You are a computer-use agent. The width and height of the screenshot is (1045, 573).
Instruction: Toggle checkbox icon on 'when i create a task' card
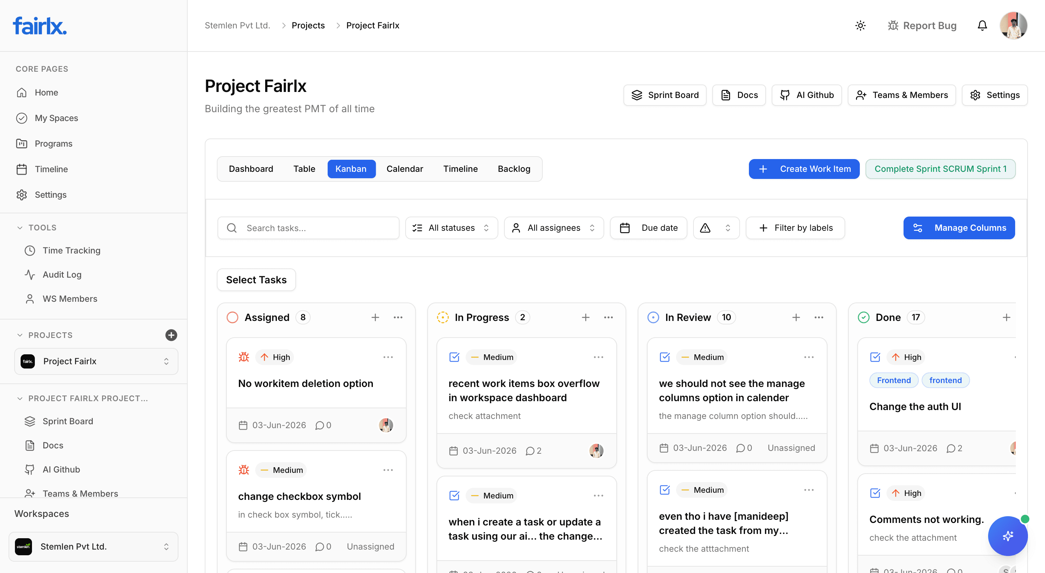(x=454, y=496)
